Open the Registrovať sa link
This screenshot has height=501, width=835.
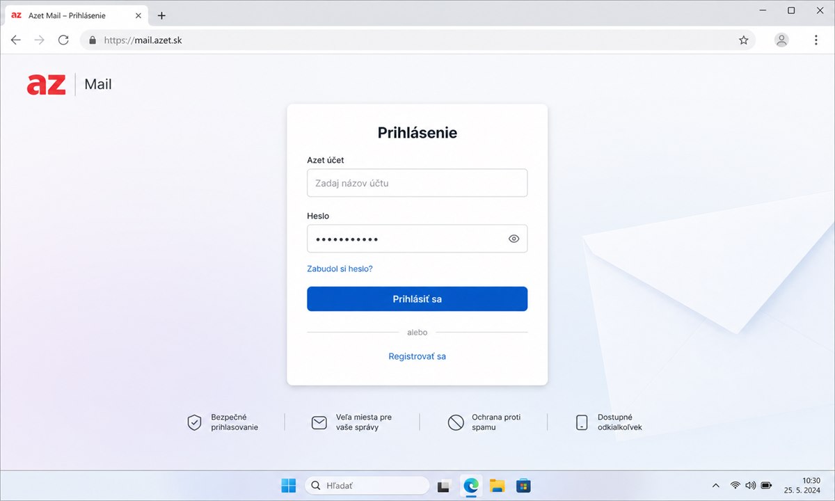[x=417, y=356]
